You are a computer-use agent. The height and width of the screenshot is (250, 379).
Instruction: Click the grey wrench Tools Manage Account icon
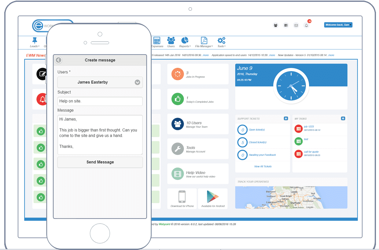177,149
